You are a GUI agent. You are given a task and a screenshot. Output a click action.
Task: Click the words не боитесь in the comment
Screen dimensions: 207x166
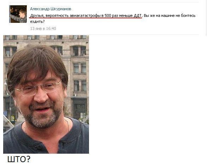click(185, 15)
